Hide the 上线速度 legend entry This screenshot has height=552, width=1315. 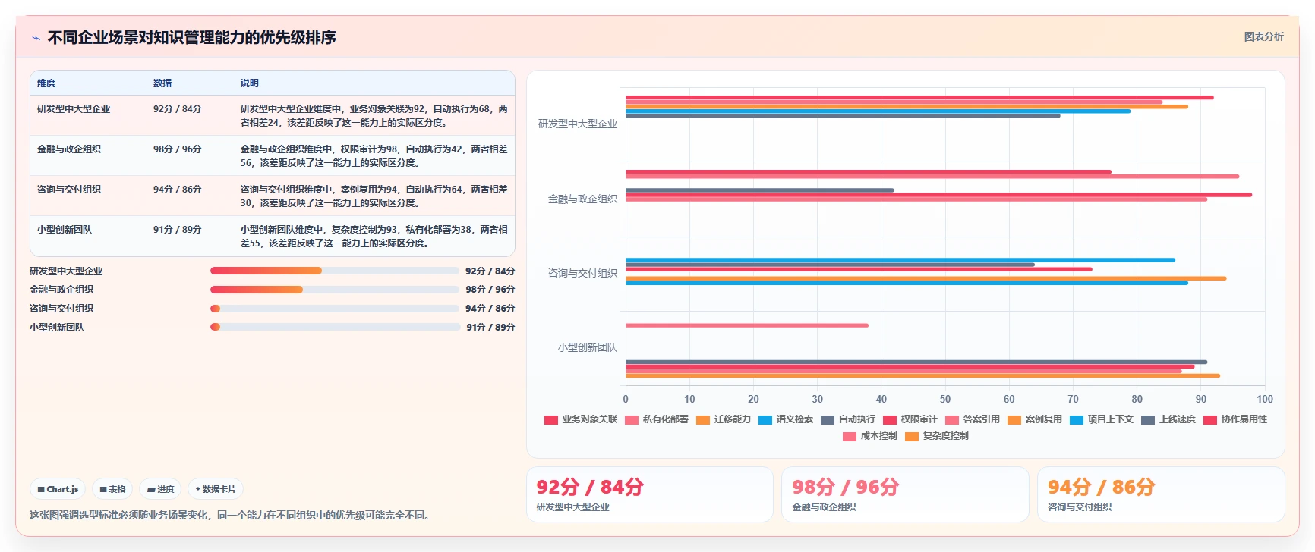(x=1168, y=419)
